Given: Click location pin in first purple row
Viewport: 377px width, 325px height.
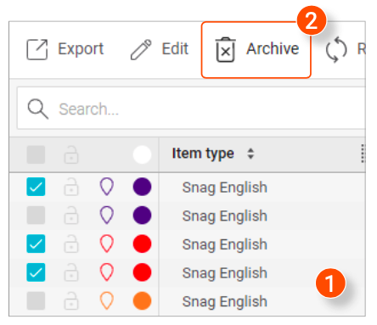Looking at the screenshot, I should pos(107,187).
